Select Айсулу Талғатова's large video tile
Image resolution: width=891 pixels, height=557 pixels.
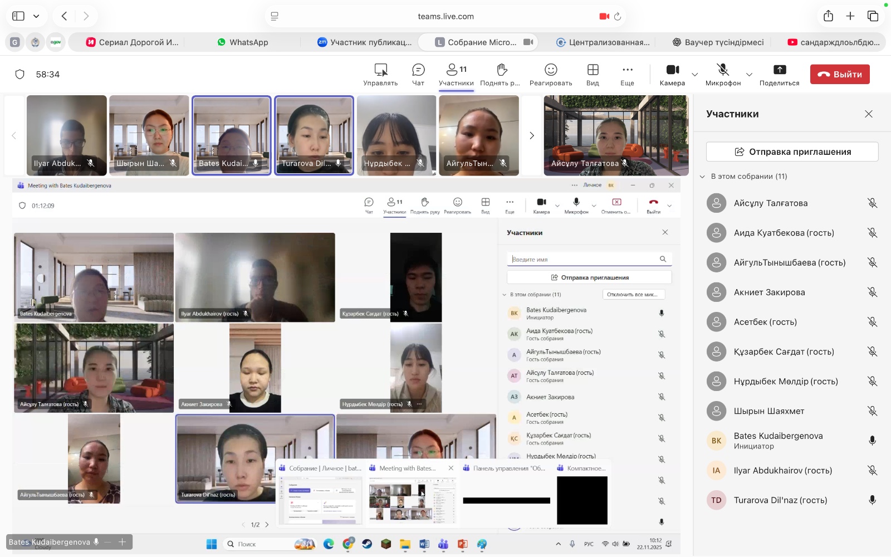coord(616,135)
